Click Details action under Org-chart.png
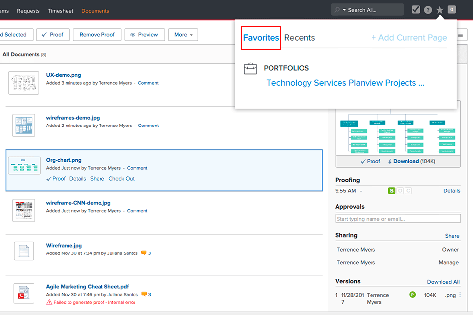473x315 pixels. [77, 179]
